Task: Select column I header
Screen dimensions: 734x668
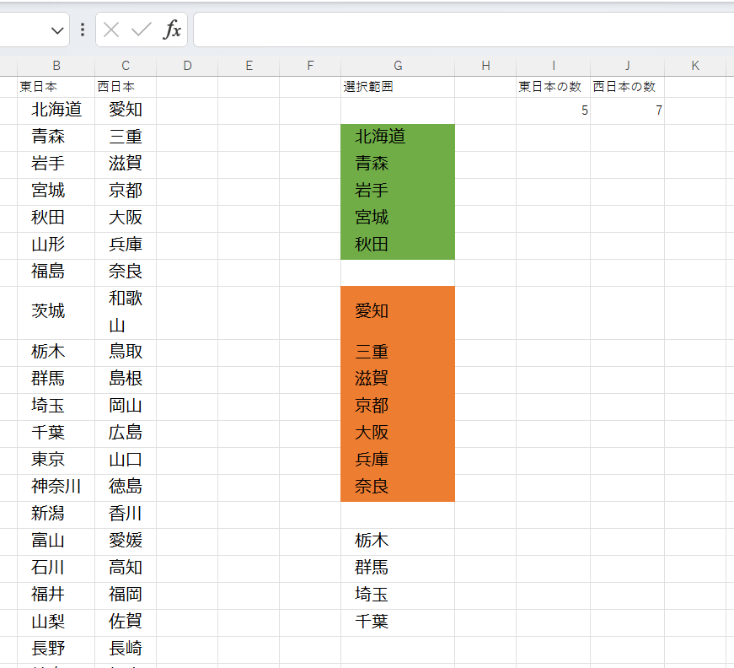Action: pos(554,66)
